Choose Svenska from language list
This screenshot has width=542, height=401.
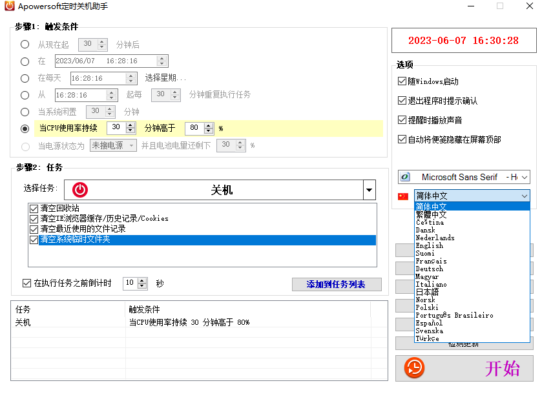coord(472,331)
